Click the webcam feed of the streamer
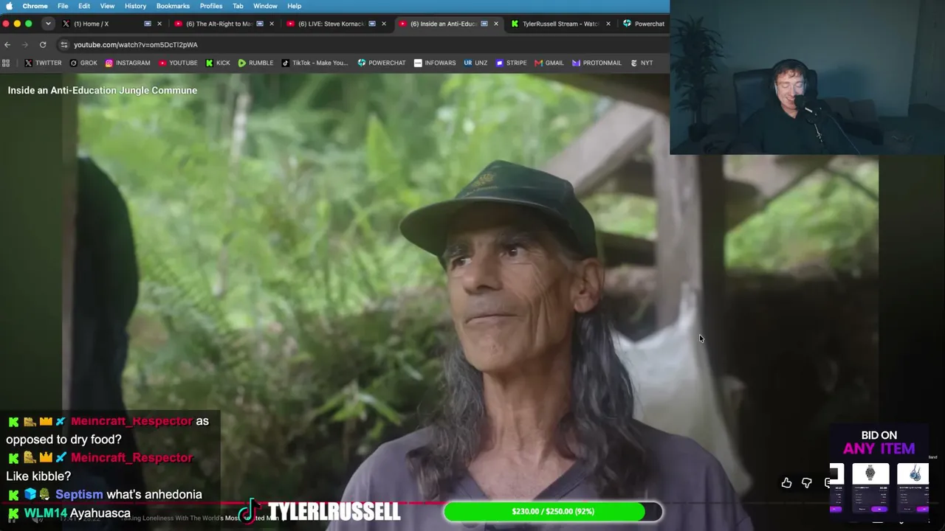 coord(807,77)
